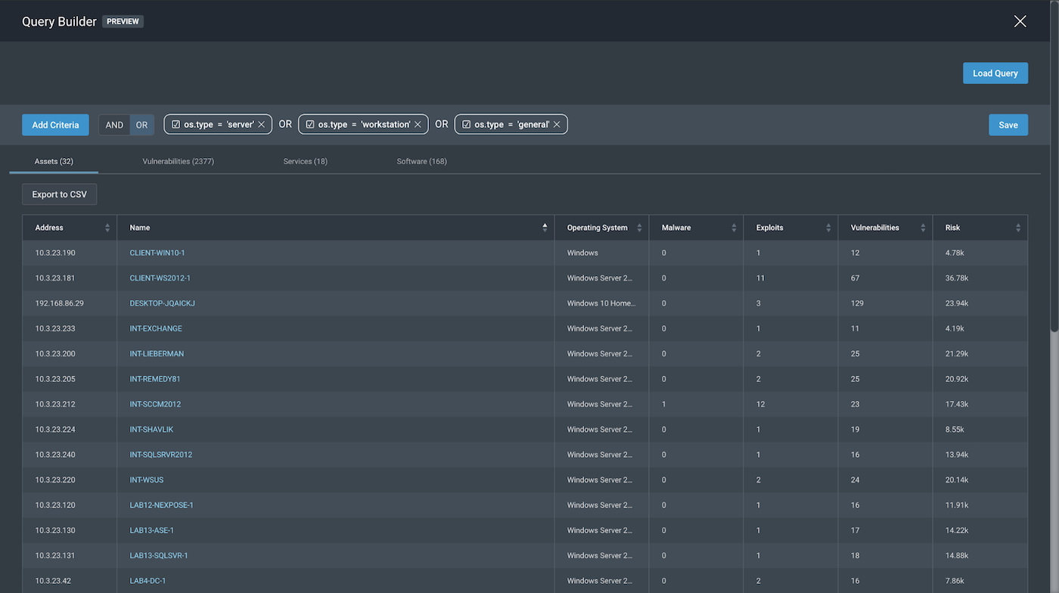This screenshot has width=1059, height=593.
Task: Open the INT-EXCHANGE asset link
Action: [156, 328]
